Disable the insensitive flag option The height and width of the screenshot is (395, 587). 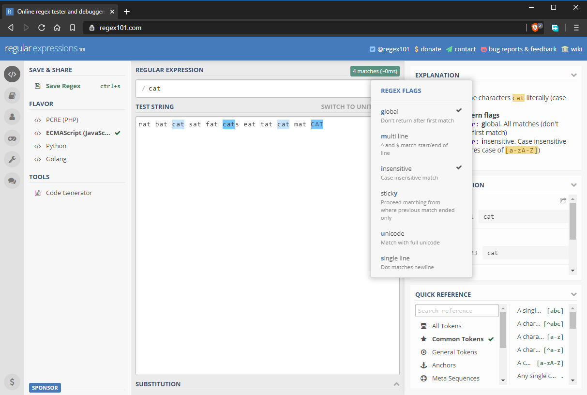click(x=421, y=172)
